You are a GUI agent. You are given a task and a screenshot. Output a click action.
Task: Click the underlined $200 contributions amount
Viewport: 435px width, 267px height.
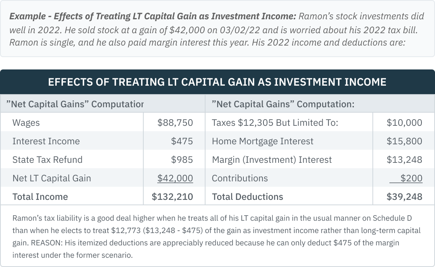(x=411, y=178)
